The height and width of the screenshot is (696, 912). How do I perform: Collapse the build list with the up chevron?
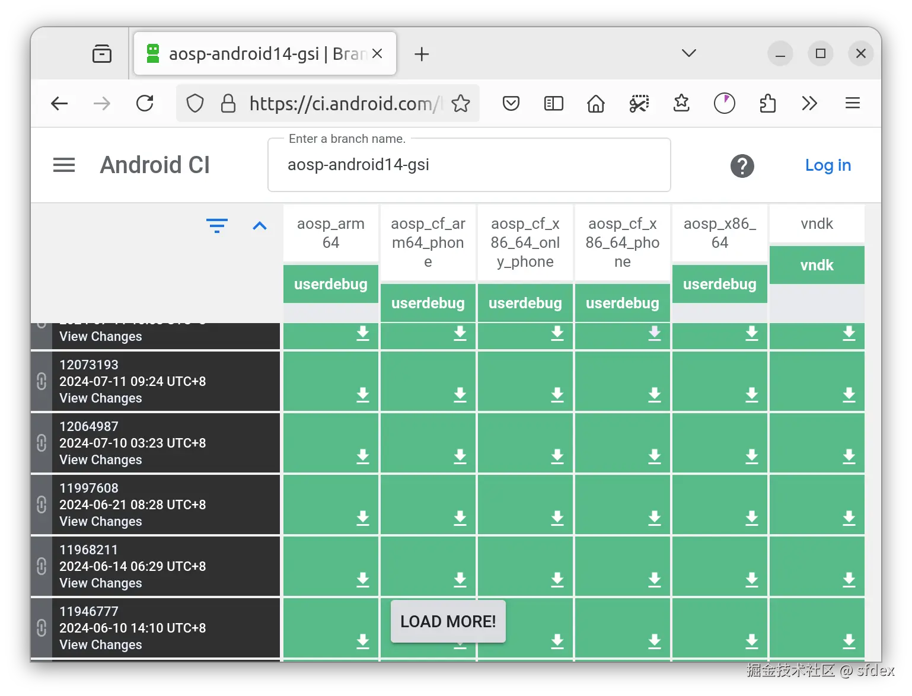260,226
